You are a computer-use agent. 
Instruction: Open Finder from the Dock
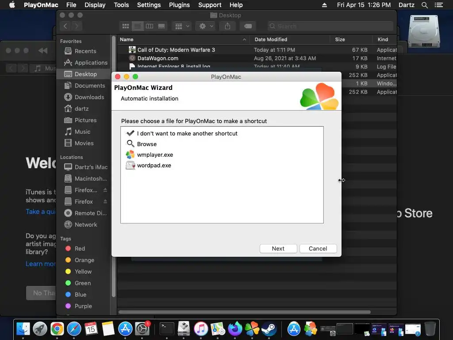tap(23, 329)
